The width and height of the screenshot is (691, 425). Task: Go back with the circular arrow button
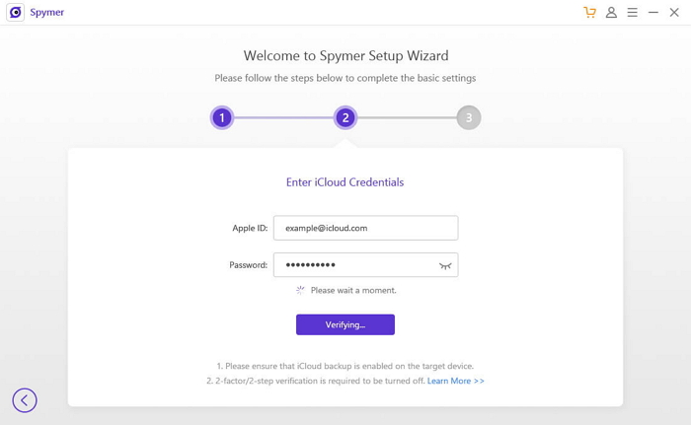(x=25, y=400)
